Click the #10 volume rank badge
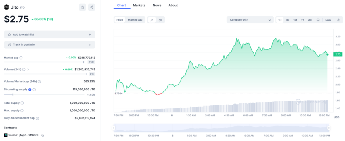The width and height of the screenshot is (345, 141). (x=92, y=74)
